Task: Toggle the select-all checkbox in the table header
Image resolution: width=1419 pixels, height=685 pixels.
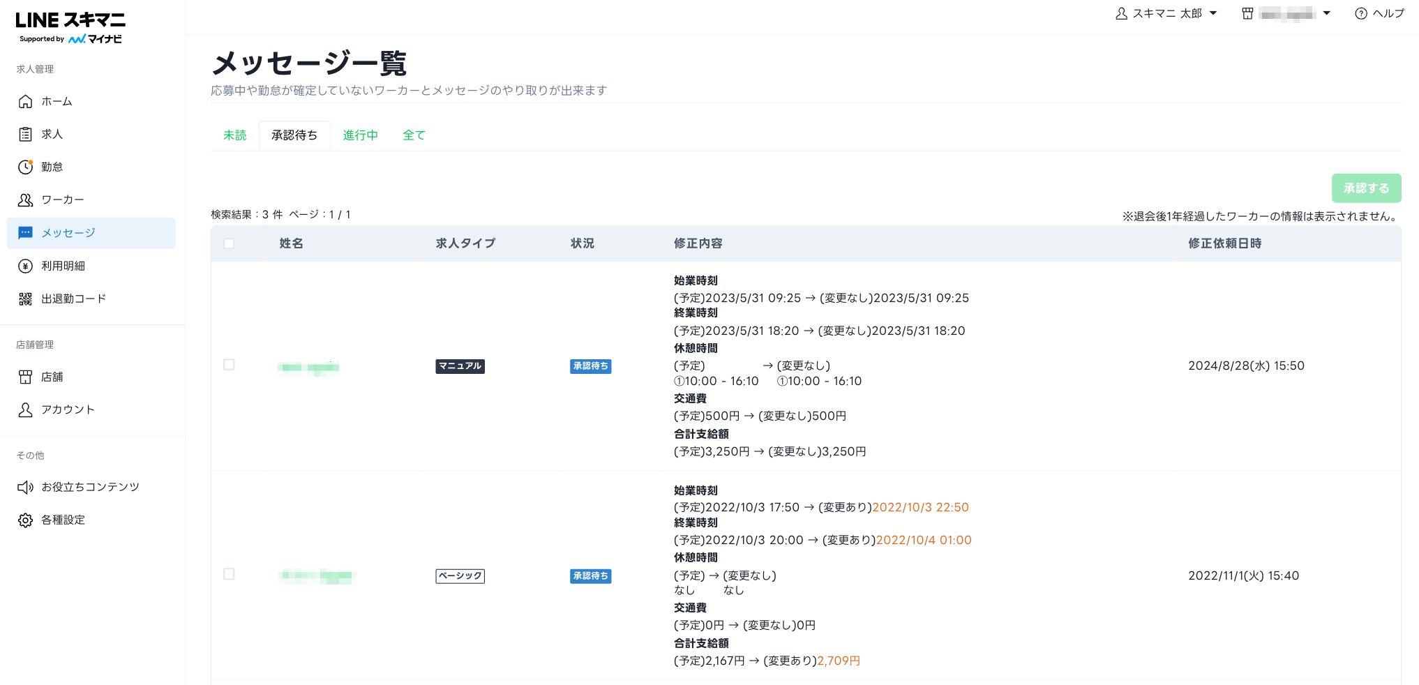Action: pyautogui.click(x=229, y=243)
